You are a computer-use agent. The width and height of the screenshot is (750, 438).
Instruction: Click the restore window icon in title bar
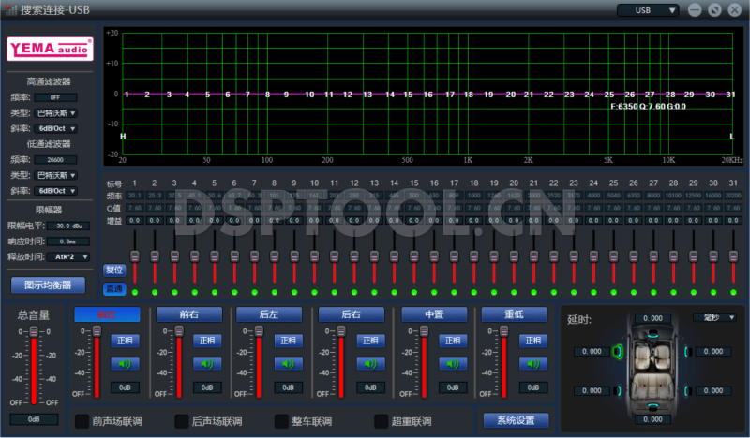pos(714,10)
